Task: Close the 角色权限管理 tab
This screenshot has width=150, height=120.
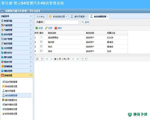Action: point(107,16)
